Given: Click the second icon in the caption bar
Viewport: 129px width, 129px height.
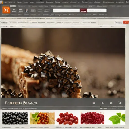Looking at the screenshot, I should [103, 103].
